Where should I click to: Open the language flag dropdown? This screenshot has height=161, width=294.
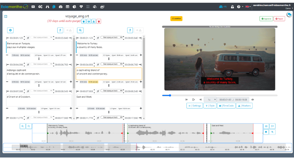pyautogui.click(x=248, y=7)
